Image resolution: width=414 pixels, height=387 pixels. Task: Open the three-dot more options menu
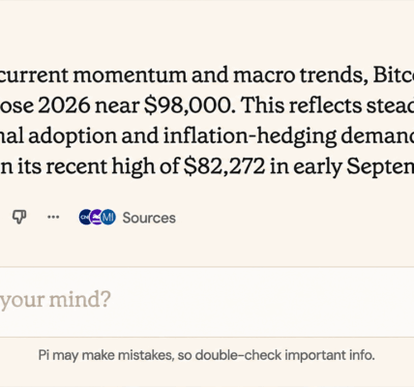click(53, 217)
